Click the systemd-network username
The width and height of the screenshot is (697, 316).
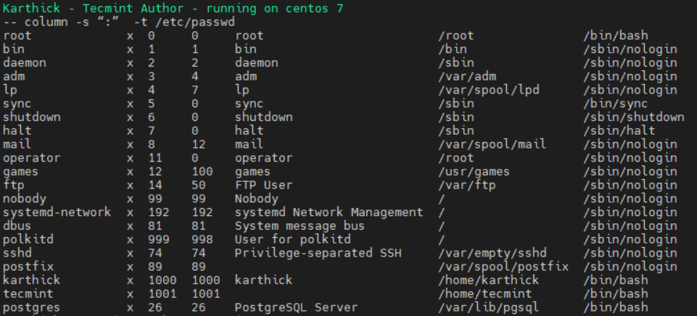tap(57, 212)
